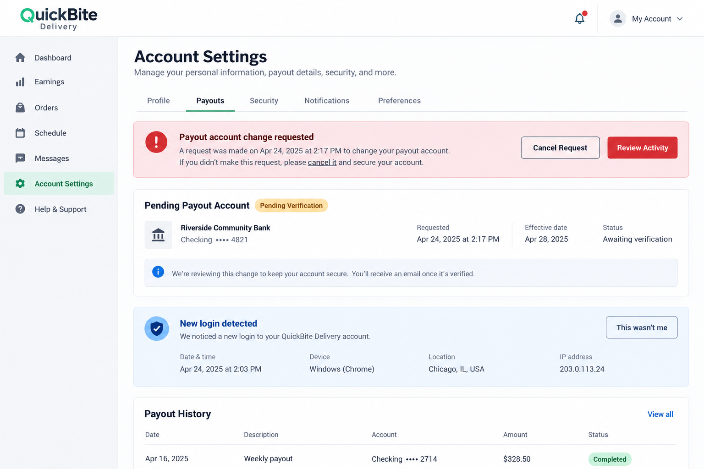Select the Payouts tab

pos(210,101)
